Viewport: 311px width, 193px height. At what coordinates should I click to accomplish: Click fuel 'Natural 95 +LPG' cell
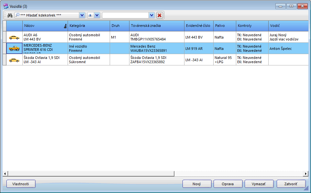(225, 60)
